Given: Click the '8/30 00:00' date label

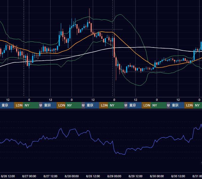Looking at the screenshot, I should pyautogui.click(x=157, y=176).
